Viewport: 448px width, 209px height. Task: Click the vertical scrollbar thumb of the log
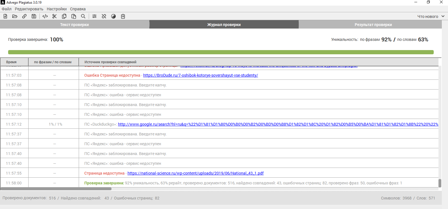click(x=440, y=183)
